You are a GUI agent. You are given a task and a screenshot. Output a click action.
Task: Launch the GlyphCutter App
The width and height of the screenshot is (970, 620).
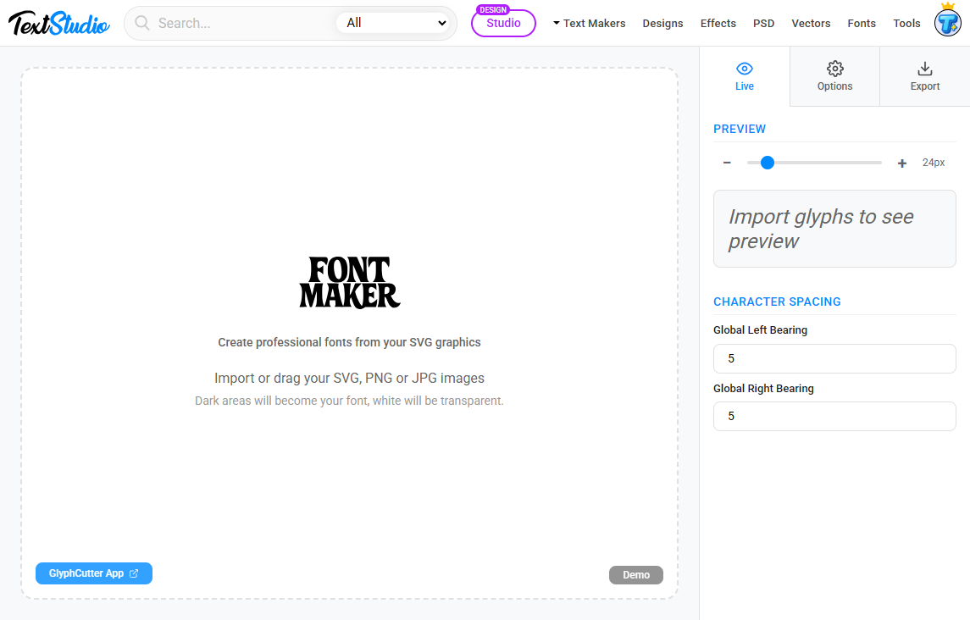click(93, 573)
